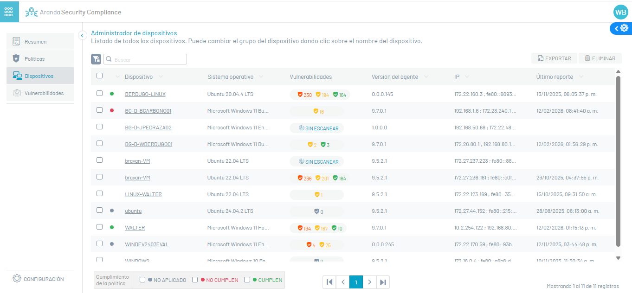Image resolution: width=632 pixels, height=294 pixels.
Task: Check the BERDUGO-LINUX row checkbox
Action: tap(99, 93)
